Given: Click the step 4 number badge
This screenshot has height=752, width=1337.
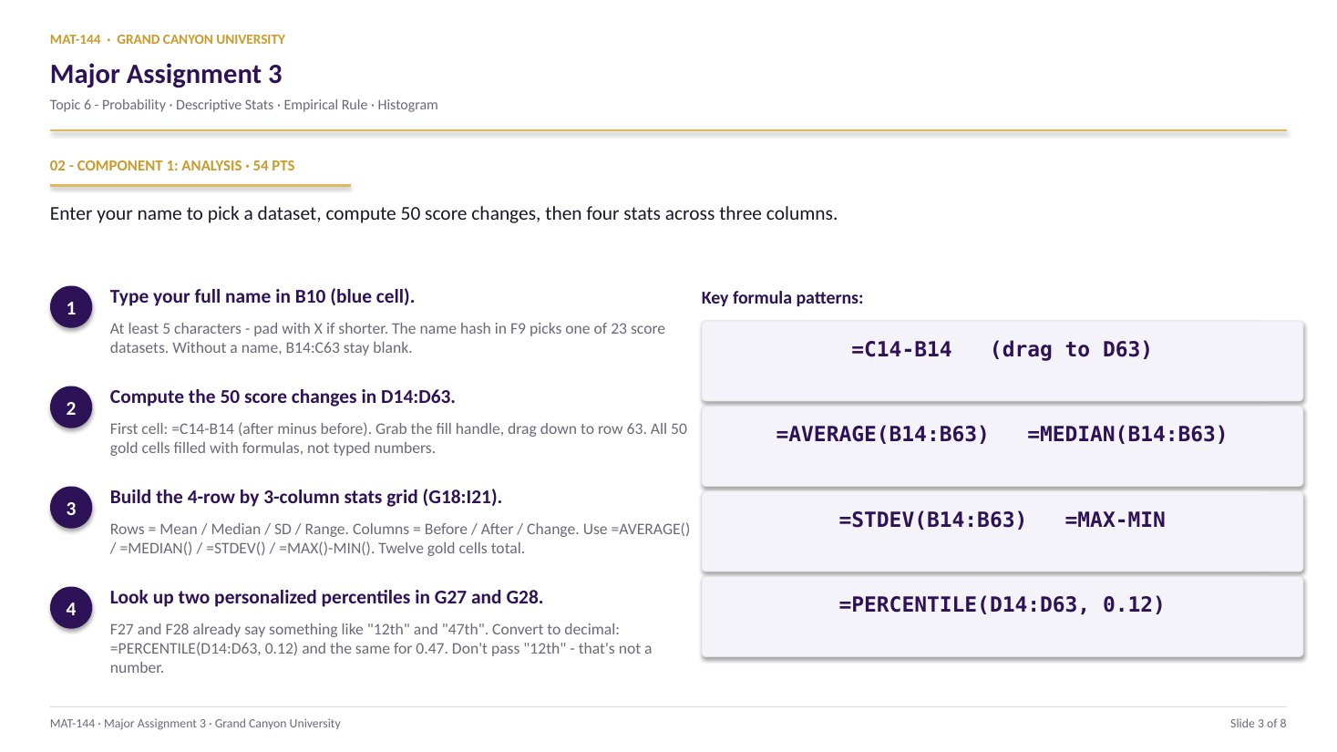Looking at the screenshot, I should (x=71, y=609).
